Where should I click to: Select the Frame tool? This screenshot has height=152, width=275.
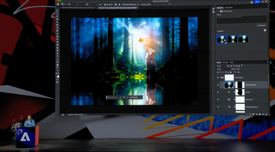pos(57,25)
